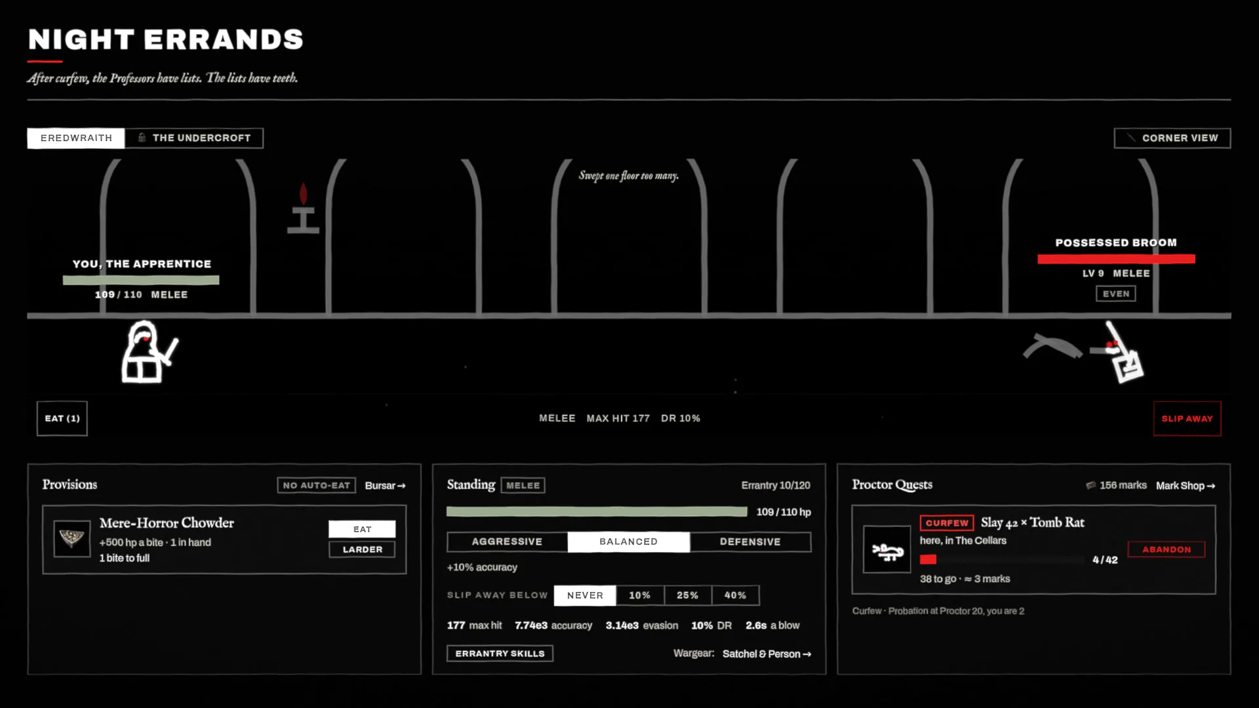This screenshot has height=708, width=1259.
Task: Abandon the Tomb Rat quest
Action: tap(1167, 549)
